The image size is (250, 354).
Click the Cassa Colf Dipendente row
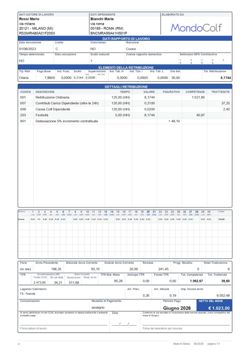click(125, 109)
